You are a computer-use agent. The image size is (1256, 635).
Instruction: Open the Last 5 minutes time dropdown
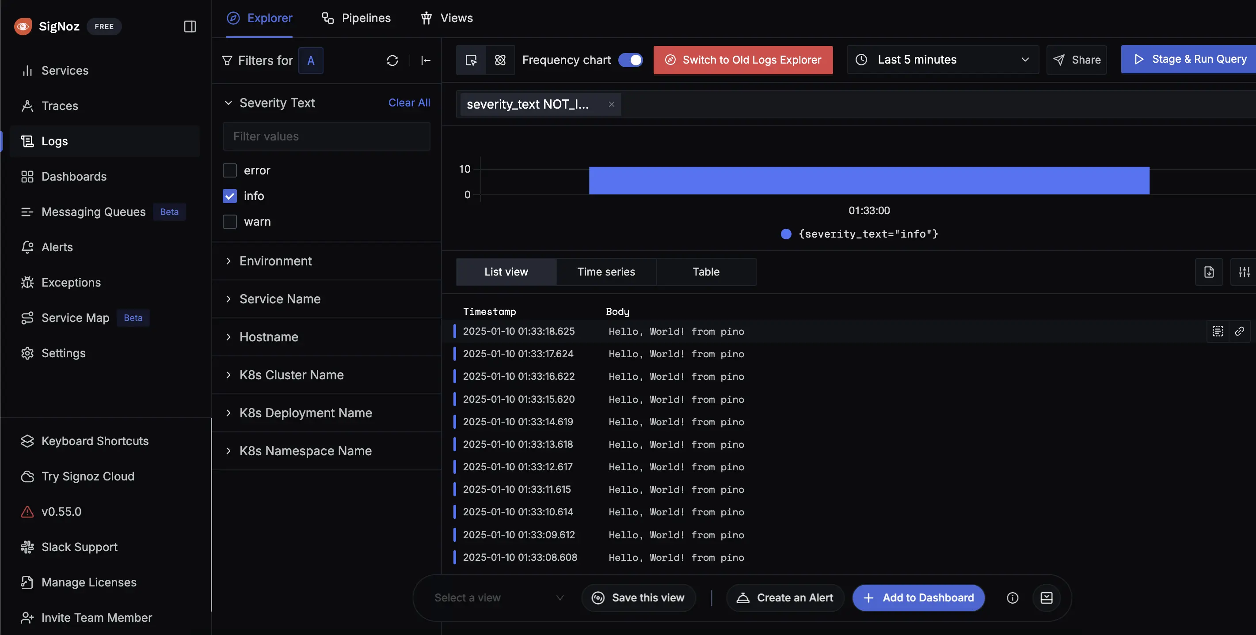(943, 60)
